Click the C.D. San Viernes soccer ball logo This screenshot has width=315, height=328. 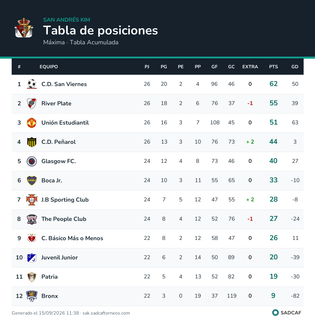(32, 84)
